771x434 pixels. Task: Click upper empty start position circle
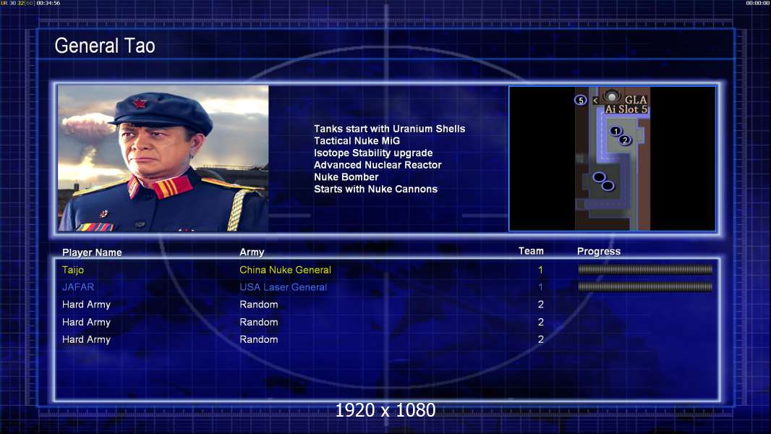point(599,177)
